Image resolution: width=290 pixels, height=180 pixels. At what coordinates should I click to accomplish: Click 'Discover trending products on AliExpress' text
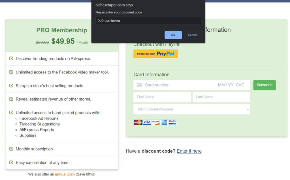pos(53,58)
